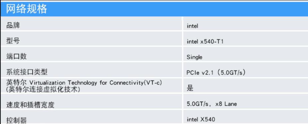This screenshot has width=308, height=124.
Task: Select the 控制器 label
Action: pyautogui.click(x=17, y=120)
